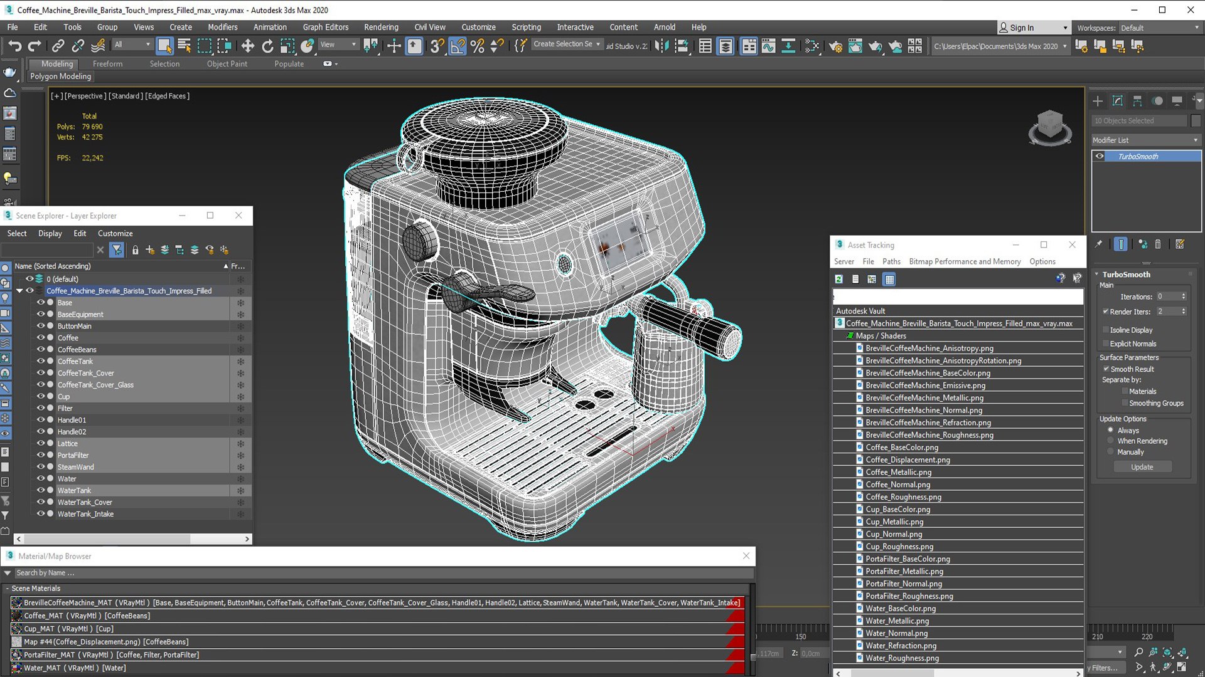The height and width of the screenshot is (677, 1205).
Task: Click the TurboSmooth Update button
Action: (x=1142, y=467)
